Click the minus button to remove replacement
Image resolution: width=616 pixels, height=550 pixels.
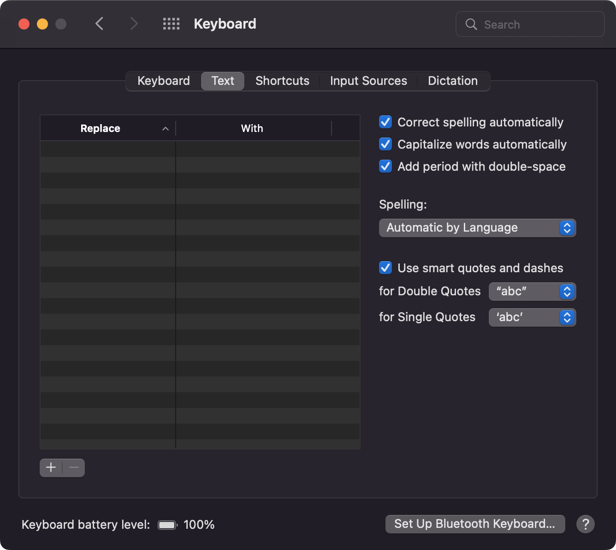[74, 468]
